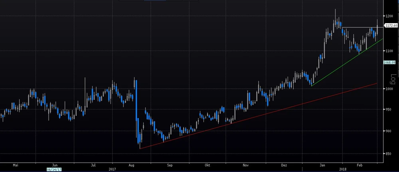
Task: Select the green short-term trendline
Action: (347, 62)
